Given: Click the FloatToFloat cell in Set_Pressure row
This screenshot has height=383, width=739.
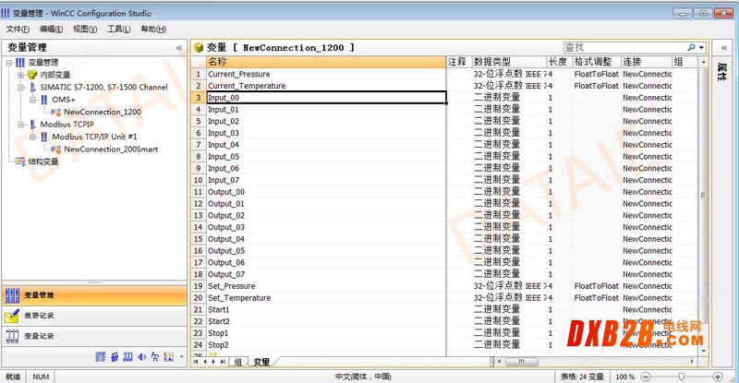Looking at the screenshot, I should (x=596, y=286).
